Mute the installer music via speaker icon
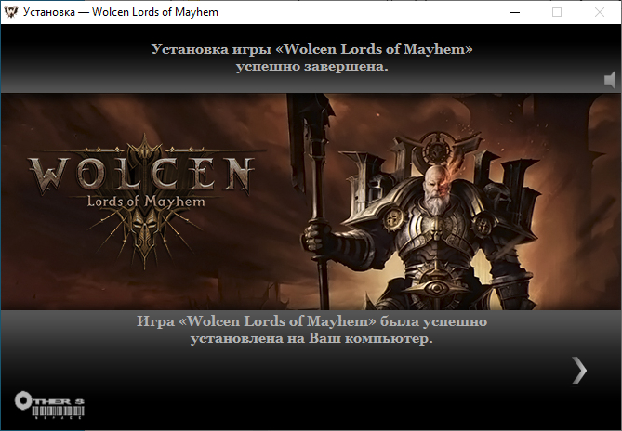The height and width of the screenshot is (431, 622). (610, 80)
